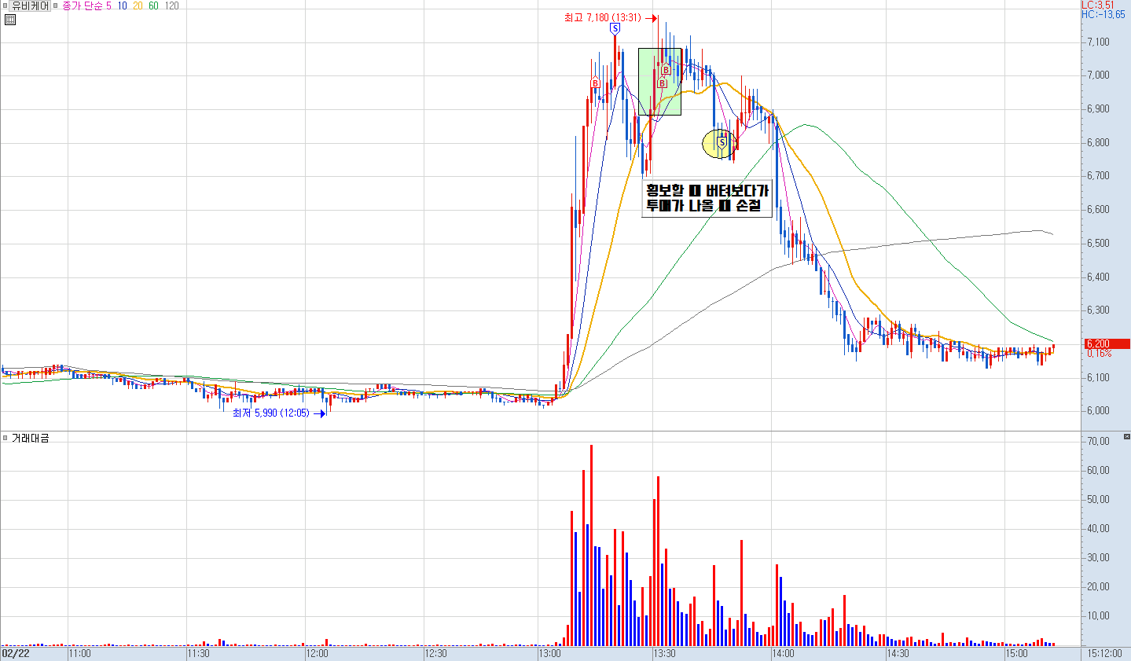The width and height of the screenshot is (1131, 661).
Task: Select the orange 20-period moving average label
Action: tap(138, 6)
